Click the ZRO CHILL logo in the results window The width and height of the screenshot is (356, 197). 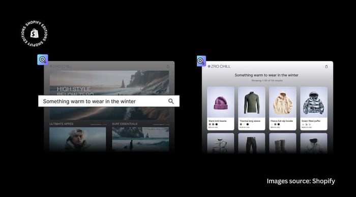pyautogui.click(x=219, y=67)
